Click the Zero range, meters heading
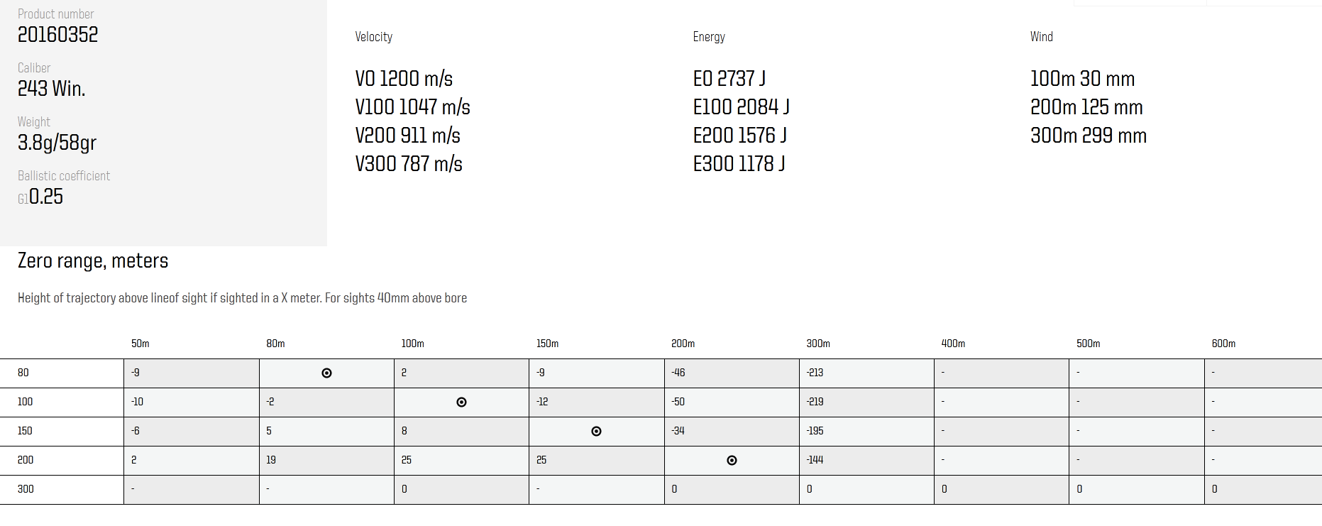The height and width of the screenshot is (526, 1322). (x=93, y=261)
